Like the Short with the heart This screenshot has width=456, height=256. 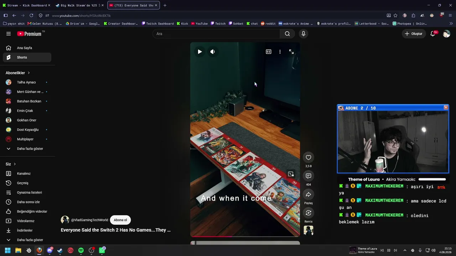[309, 158]
